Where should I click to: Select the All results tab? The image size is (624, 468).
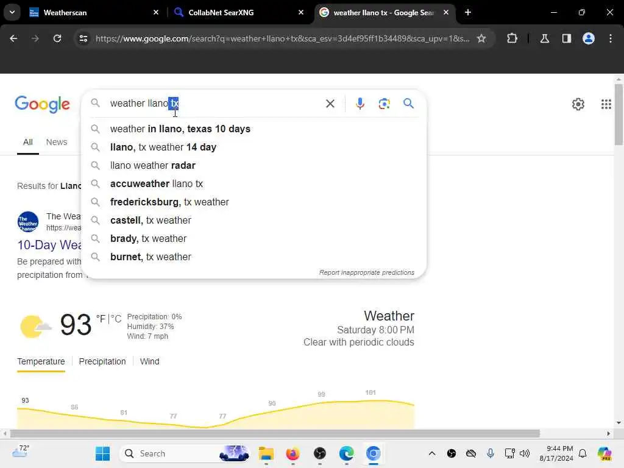[x=28, y=142]
